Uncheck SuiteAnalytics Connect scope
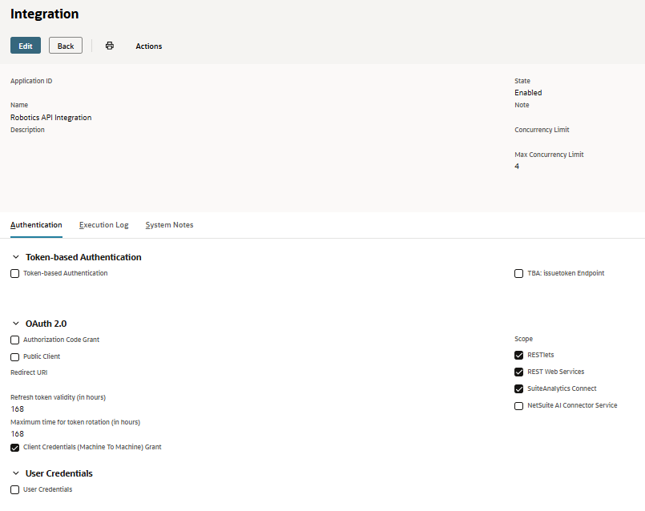The image size is (645, 511). pos(519,389)
